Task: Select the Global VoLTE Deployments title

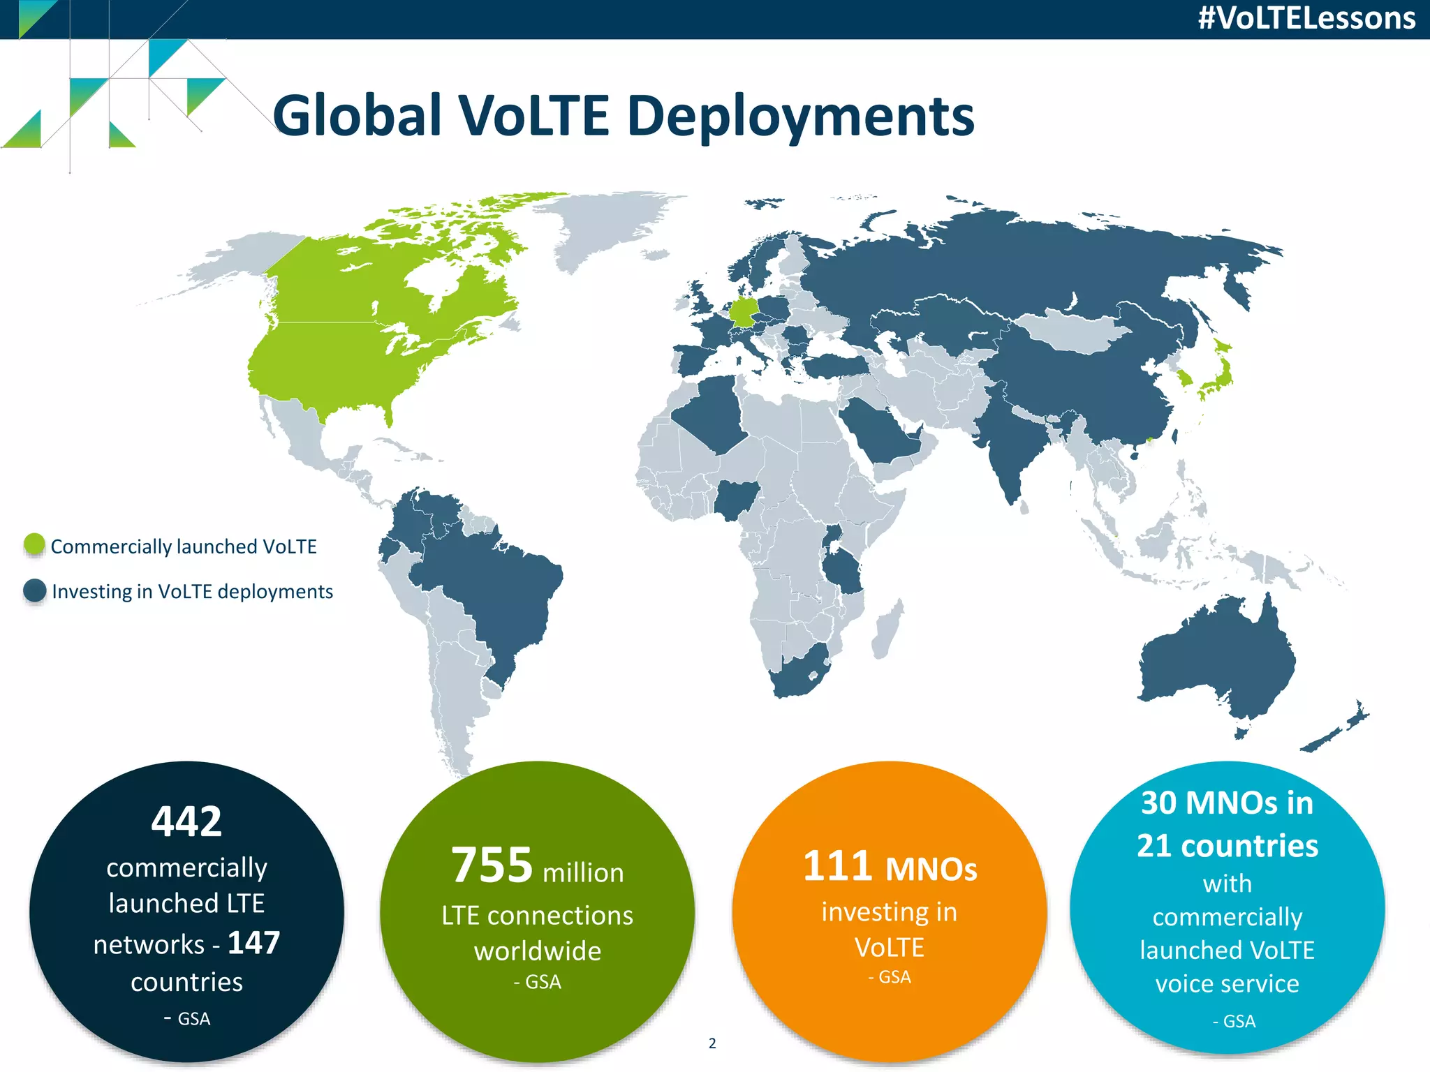Action: pyautogui.click(x=623, y=115)
